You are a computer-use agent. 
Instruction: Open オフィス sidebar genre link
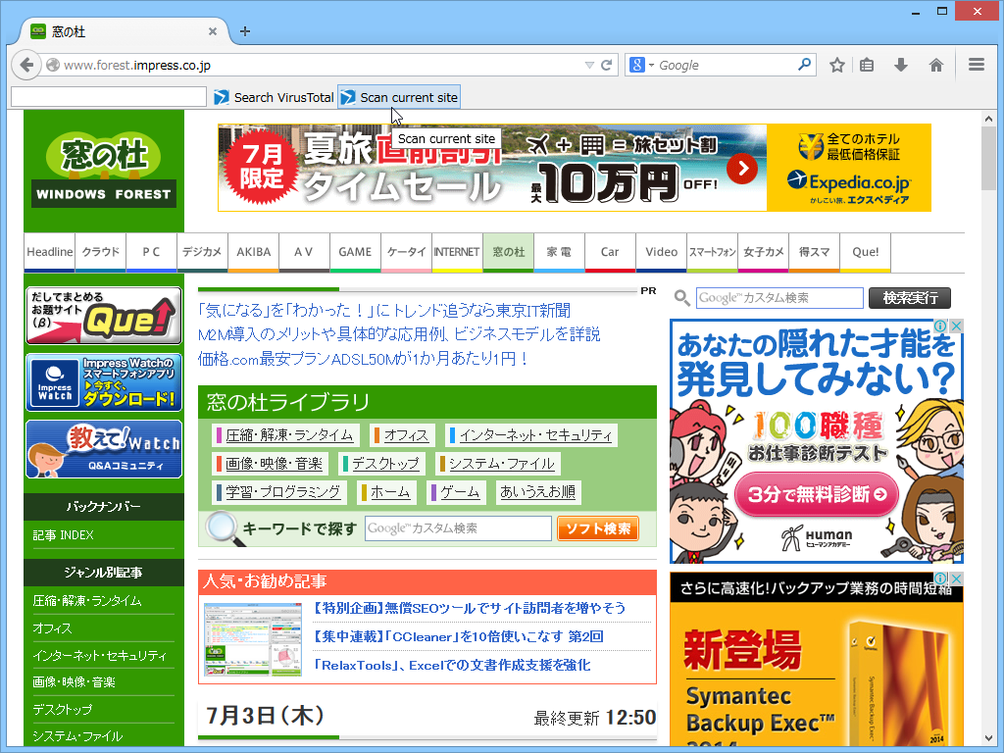point(52,628)
